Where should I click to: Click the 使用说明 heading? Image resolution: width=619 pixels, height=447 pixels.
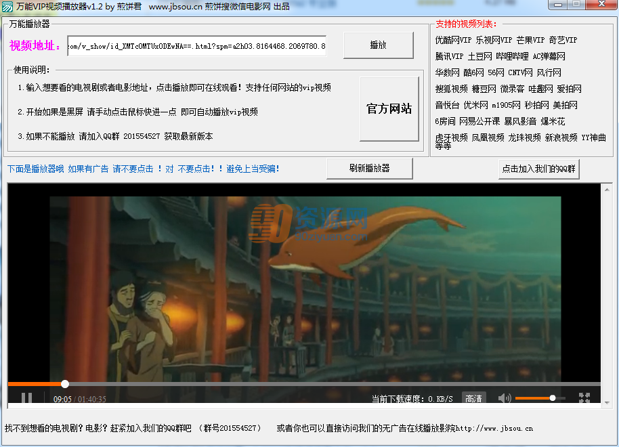(32, 70)
